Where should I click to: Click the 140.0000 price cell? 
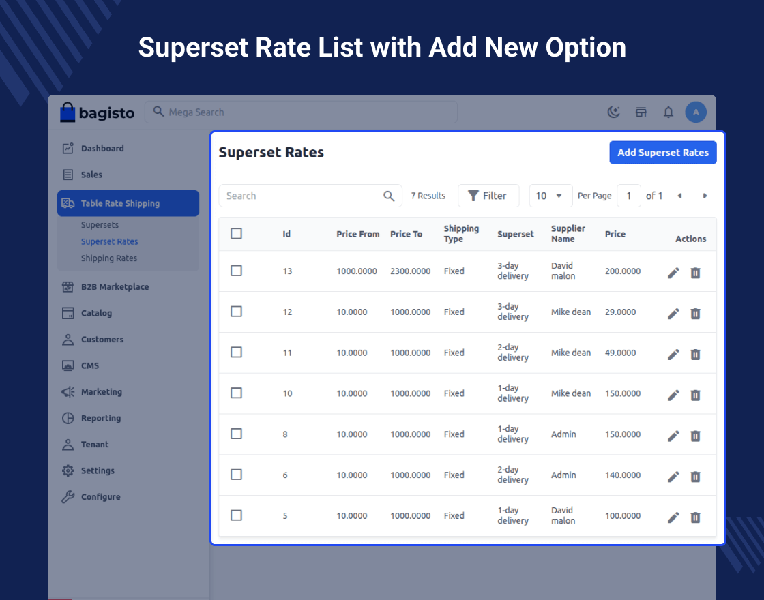[623, 475]
